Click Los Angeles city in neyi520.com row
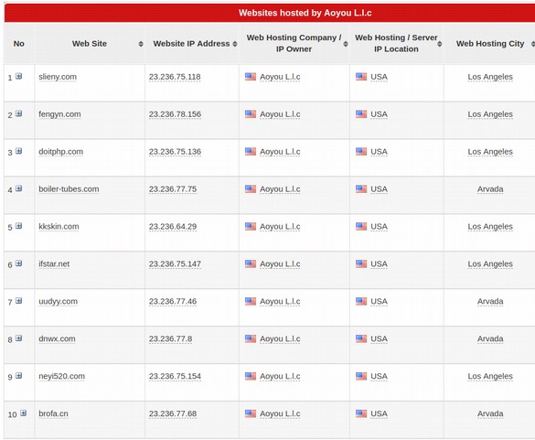Image resolution: width=535 pixels, height=440 pixels. (x=490, y=377)
